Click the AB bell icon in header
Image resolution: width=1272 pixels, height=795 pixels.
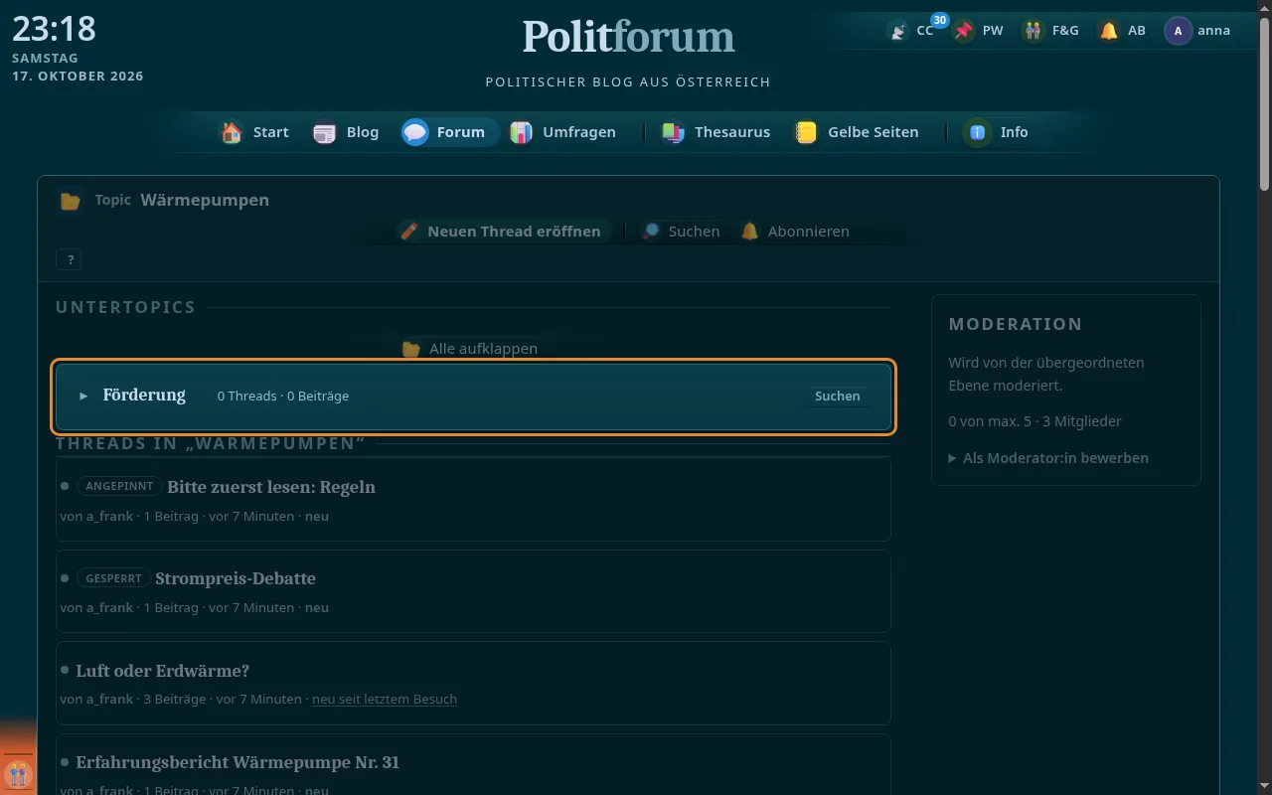[1109, 31]
